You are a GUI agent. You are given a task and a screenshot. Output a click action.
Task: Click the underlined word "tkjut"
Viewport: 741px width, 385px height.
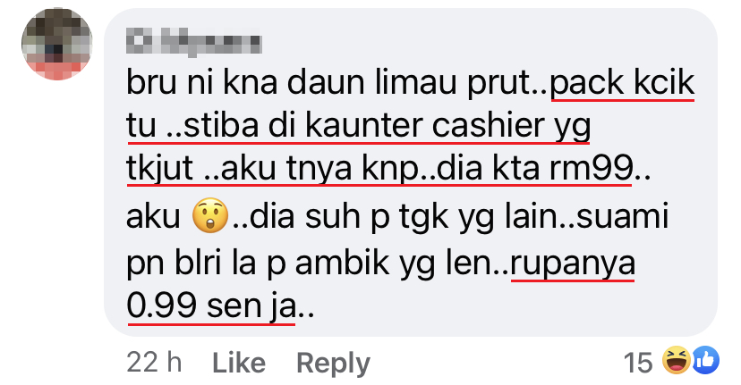coord(160,168)
